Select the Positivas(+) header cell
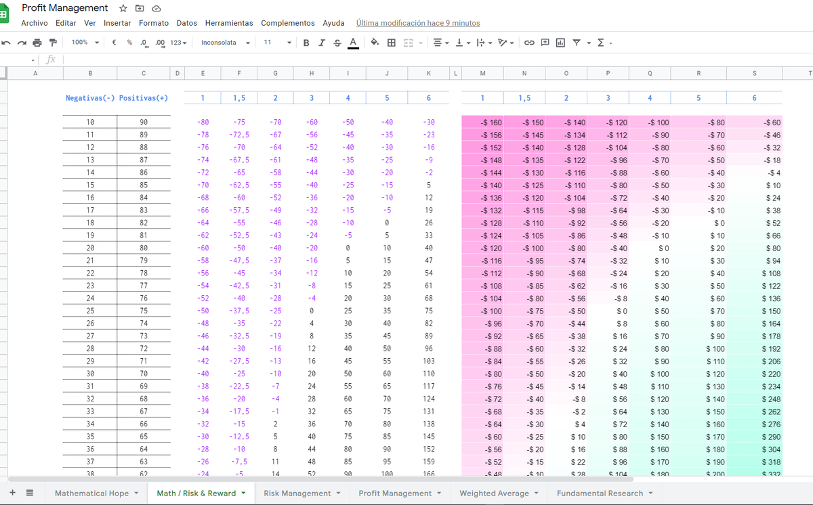Screen dimensions: 813x505 point(144,98)
